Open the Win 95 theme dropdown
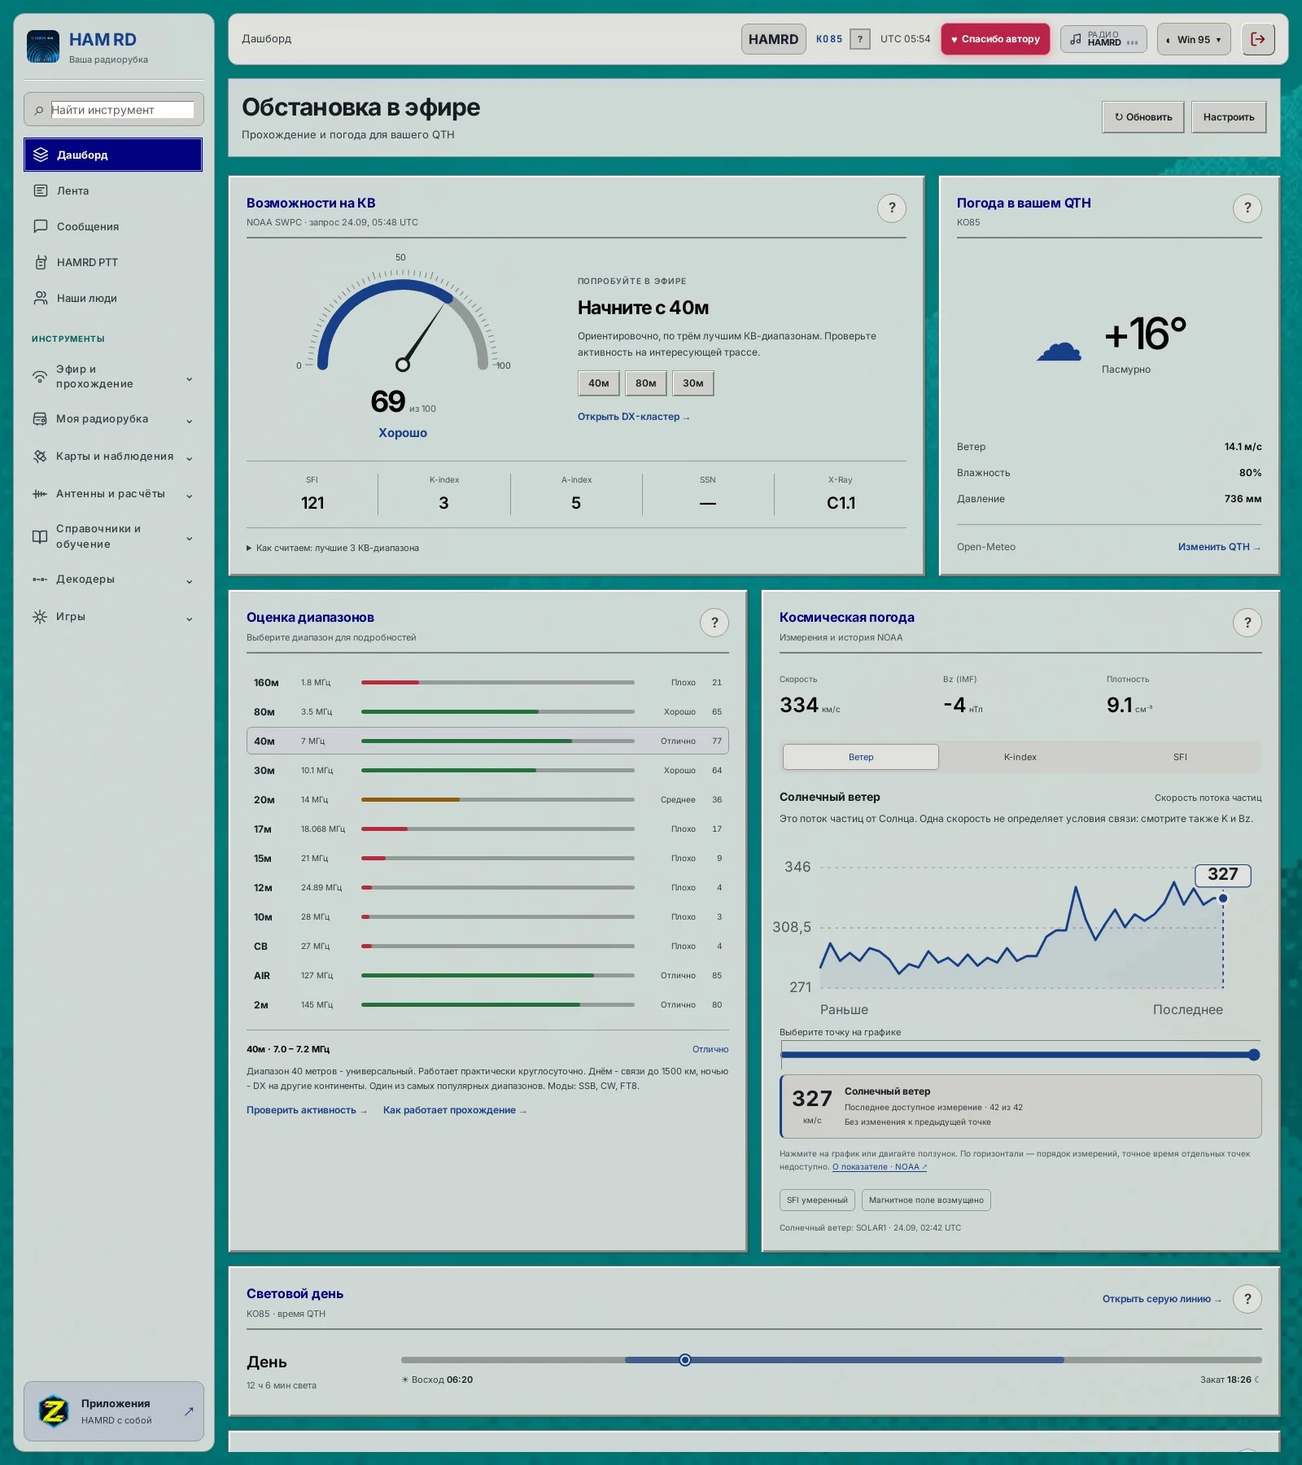 tap(1194, 39)
